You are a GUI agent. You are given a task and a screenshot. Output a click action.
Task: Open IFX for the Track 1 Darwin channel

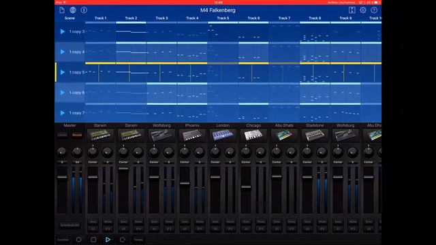[x=108, y=229]
